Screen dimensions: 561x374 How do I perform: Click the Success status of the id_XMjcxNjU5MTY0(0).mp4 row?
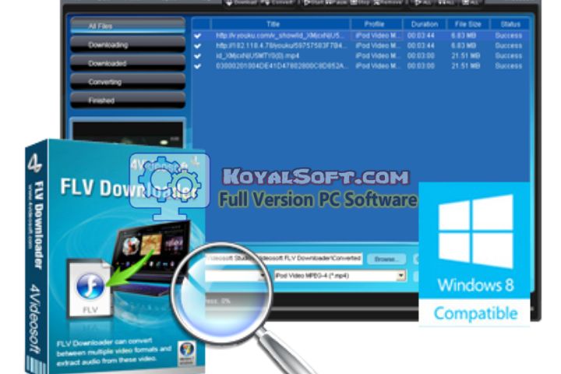click(508, 56)
